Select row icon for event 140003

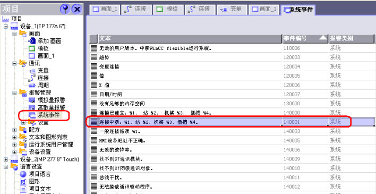click(x=94, y=131)
